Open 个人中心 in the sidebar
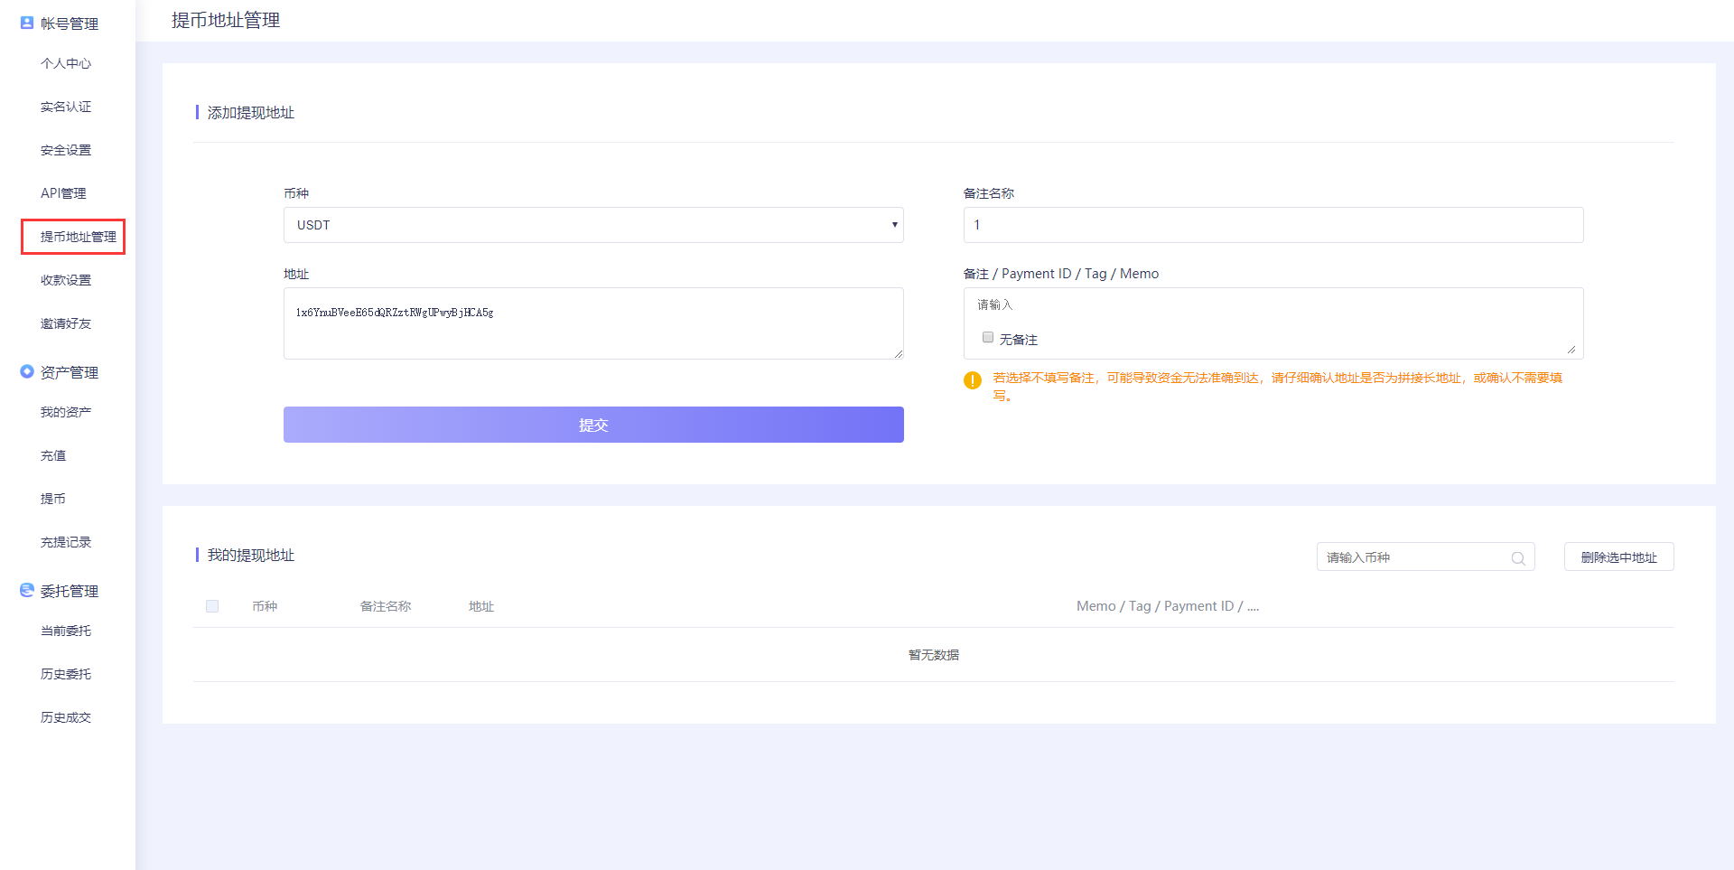 tap(66, 63)
